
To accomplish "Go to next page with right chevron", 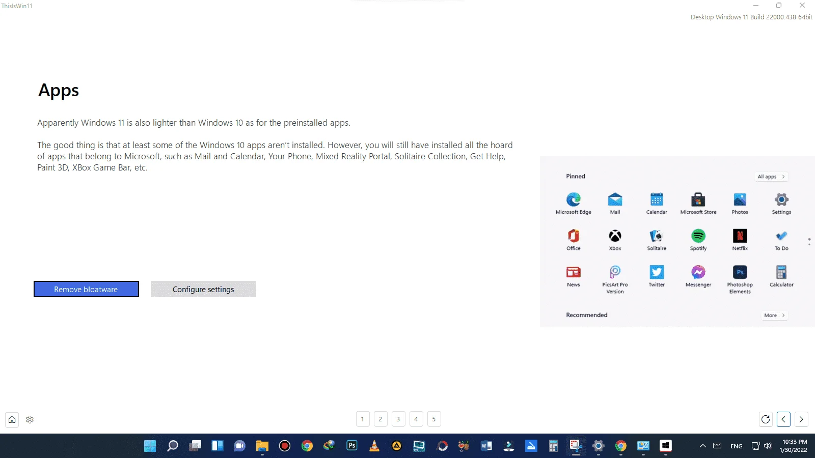I will pos(801,419).
